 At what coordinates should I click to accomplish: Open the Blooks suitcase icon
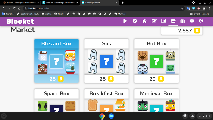[x=183, y=21]
